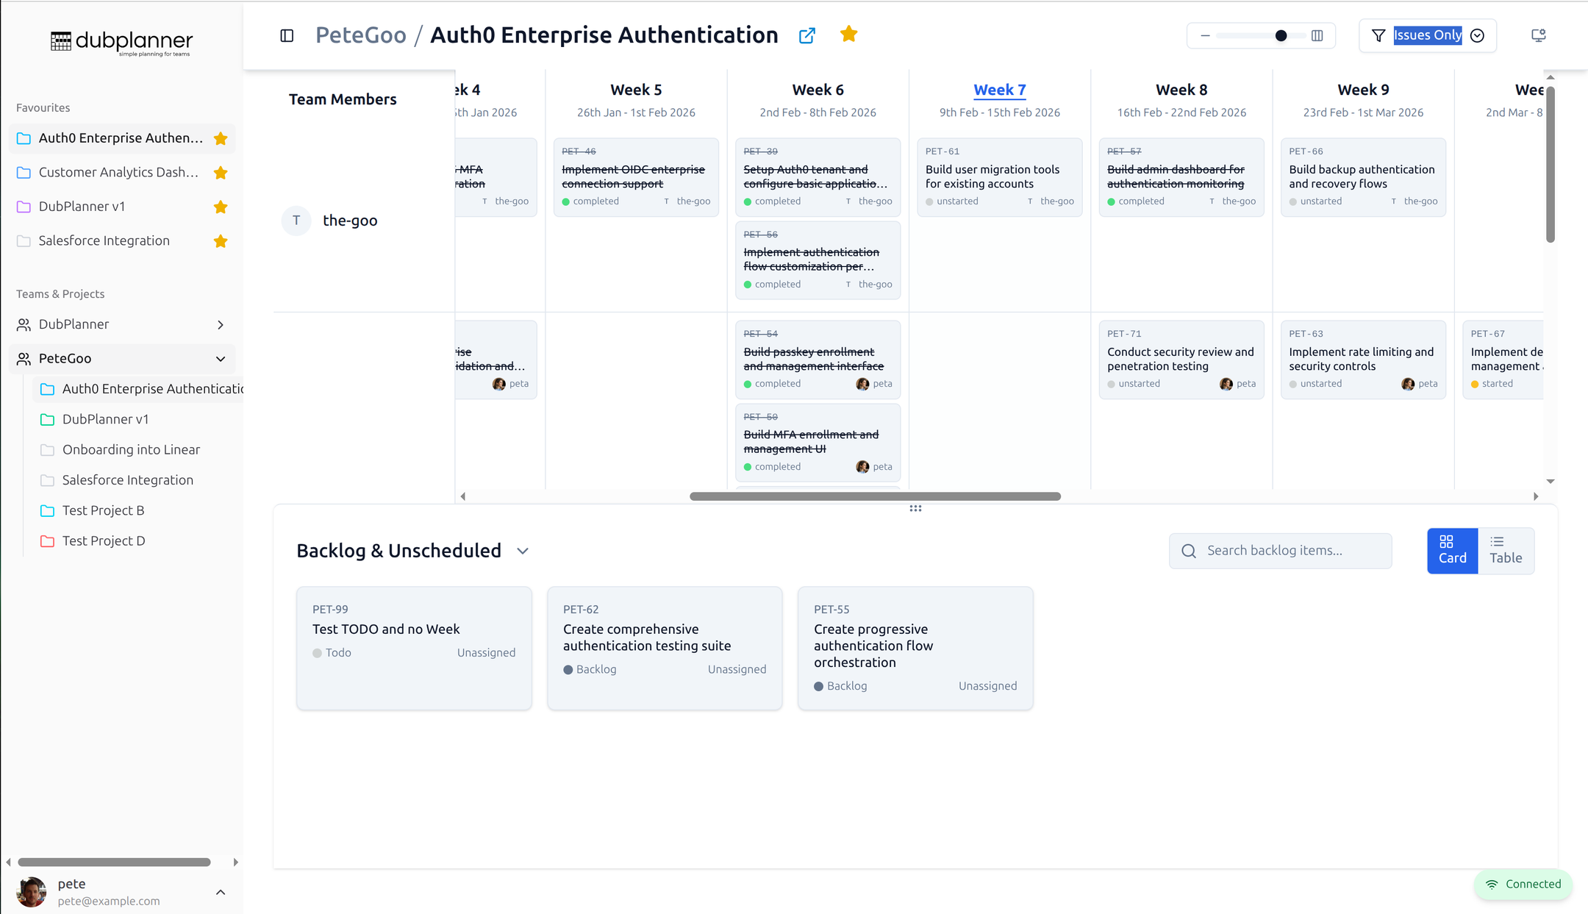1588x914 pixels.
Task: Adjust the zoom slider handle
Action: pyautogui.click(x=1279, y=35)
